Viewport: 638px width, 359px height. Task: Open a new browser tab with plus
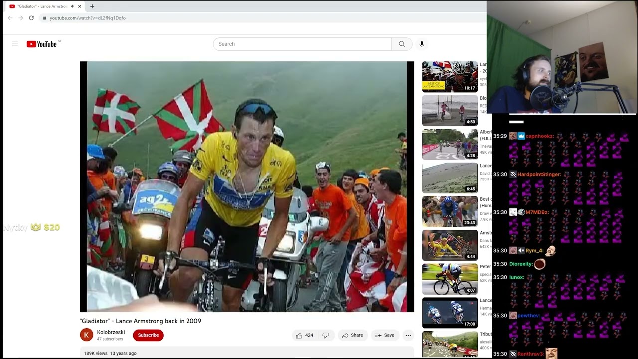92,6
